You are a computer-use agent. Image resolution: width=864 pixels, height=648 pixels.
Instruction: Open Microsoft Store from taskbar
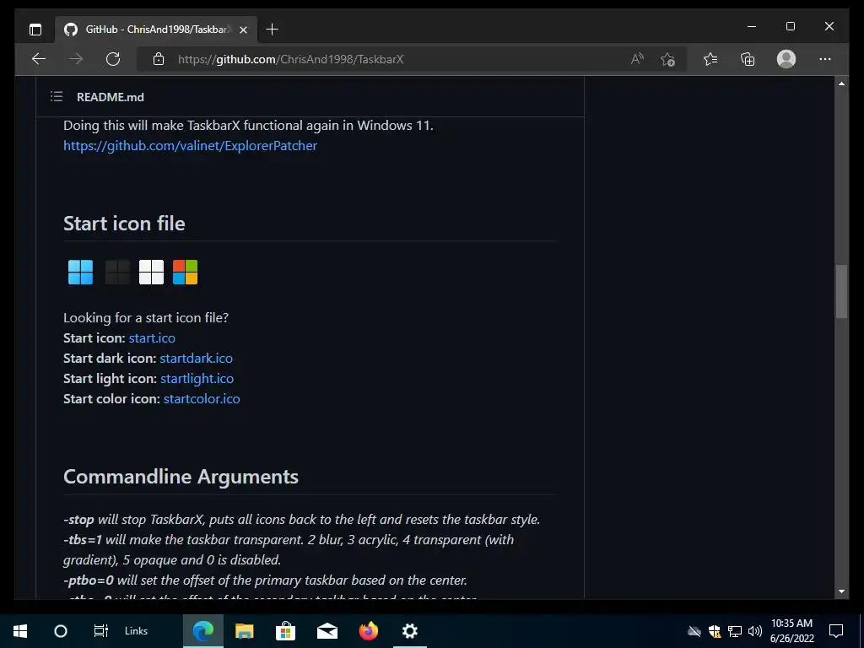(285, 631)
